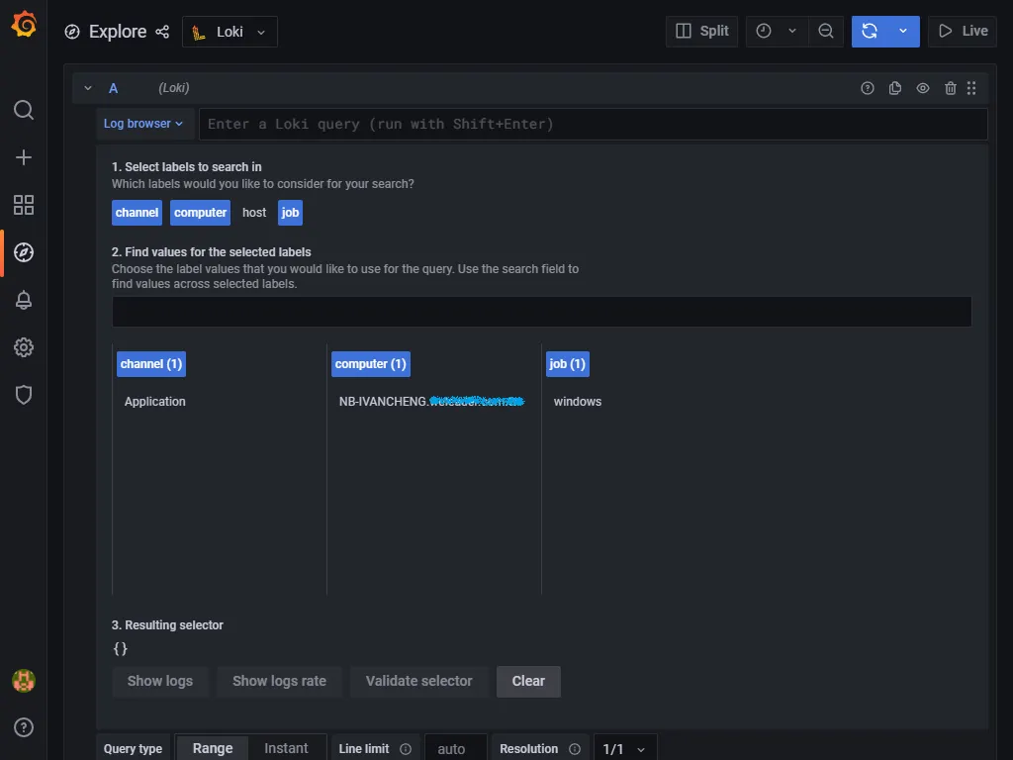The height and width of the screenshot is (760, 1013).
Task: Show query help for row A
Action: 868,88
